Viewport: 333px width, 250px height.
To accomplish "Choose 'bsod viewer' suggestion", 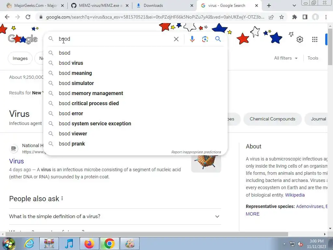I will coord(135,133).
